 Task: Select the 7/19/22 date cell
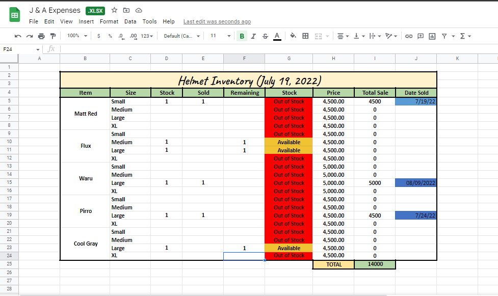(416, 101)
